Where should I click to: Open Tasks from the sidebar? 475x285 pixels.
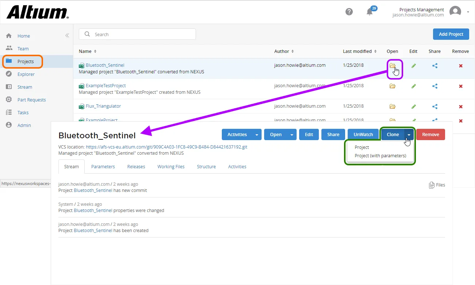click(23, 112)
